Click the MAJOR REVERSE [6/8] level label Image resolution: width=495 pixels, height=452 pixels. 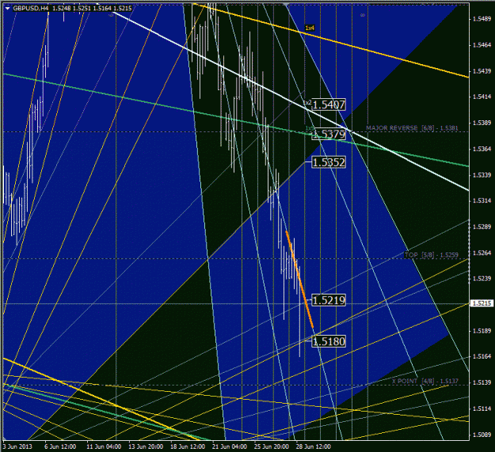click(x=412, y=128)
